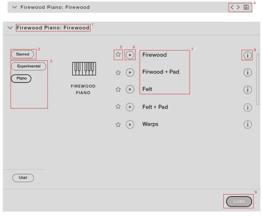Open info for Firwood + Pad preset
Image resolution: width=263 pixels, height=216 pixels.
247,72
